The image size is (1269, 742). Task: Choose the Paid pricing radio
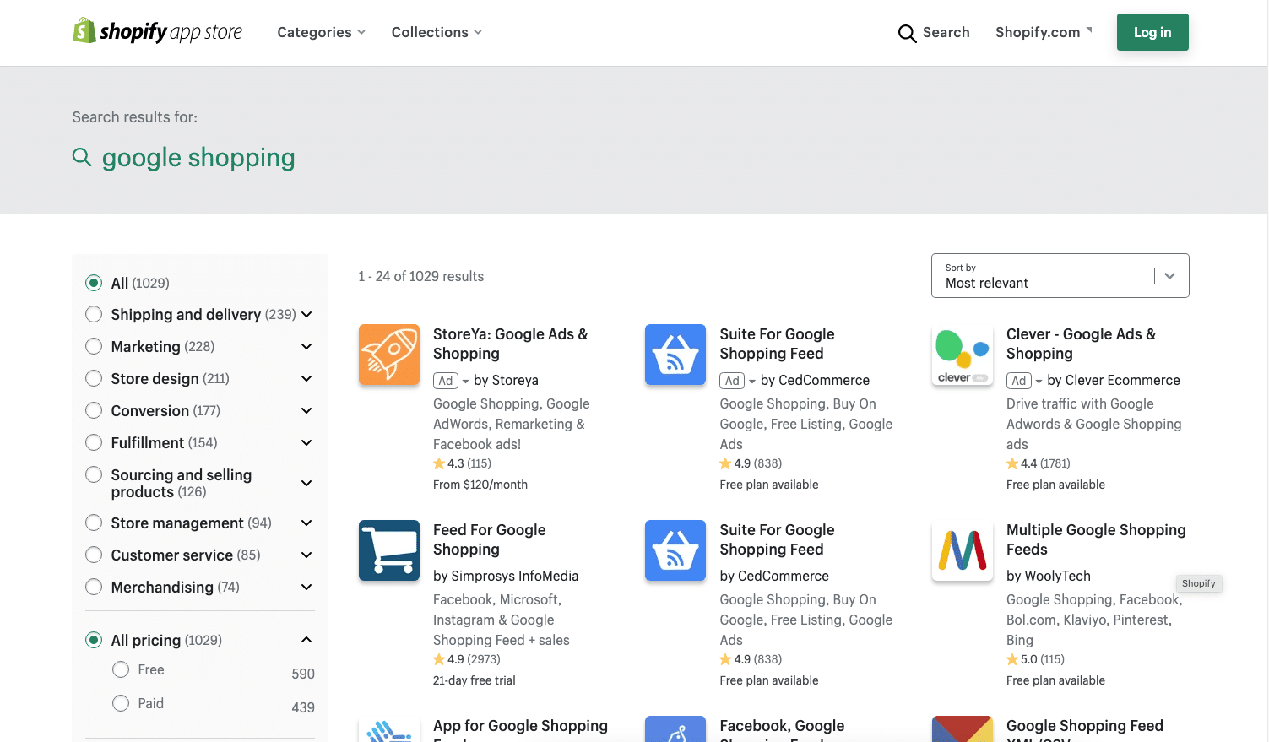click(121, 703)
